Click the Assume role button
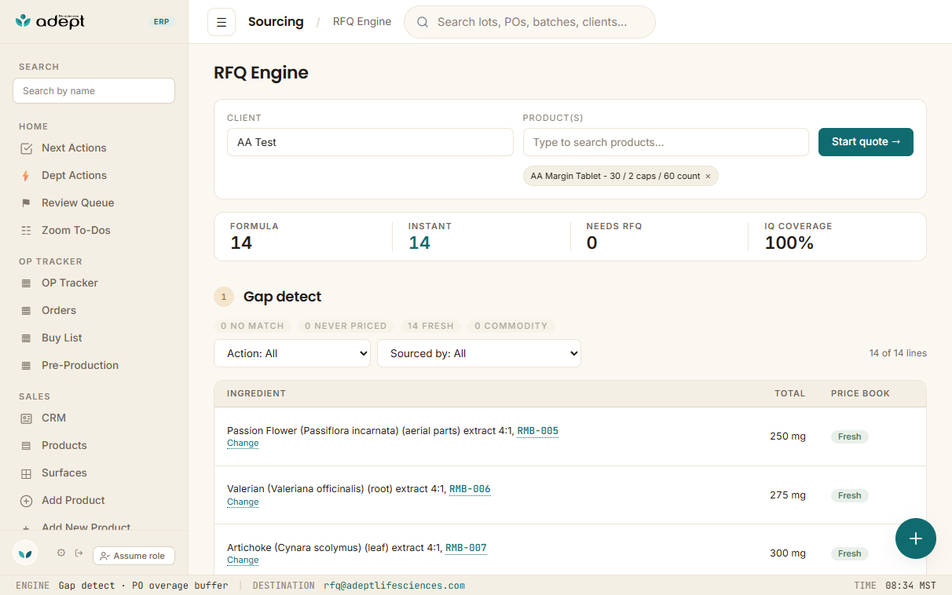 pyautogui.click(x=134, y=556)
